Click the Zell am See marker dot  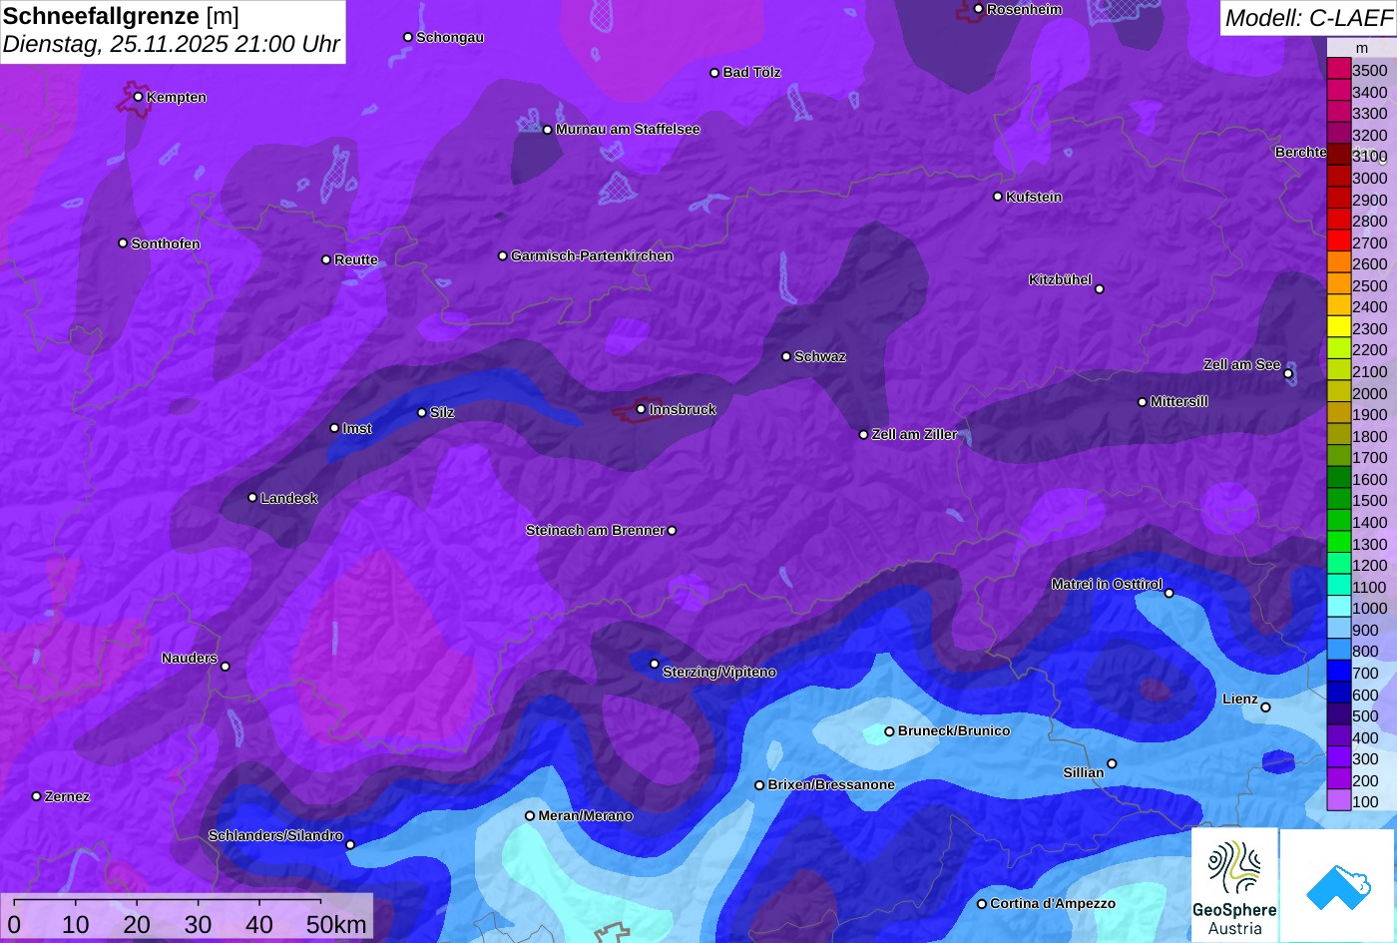pos(1288,374)
